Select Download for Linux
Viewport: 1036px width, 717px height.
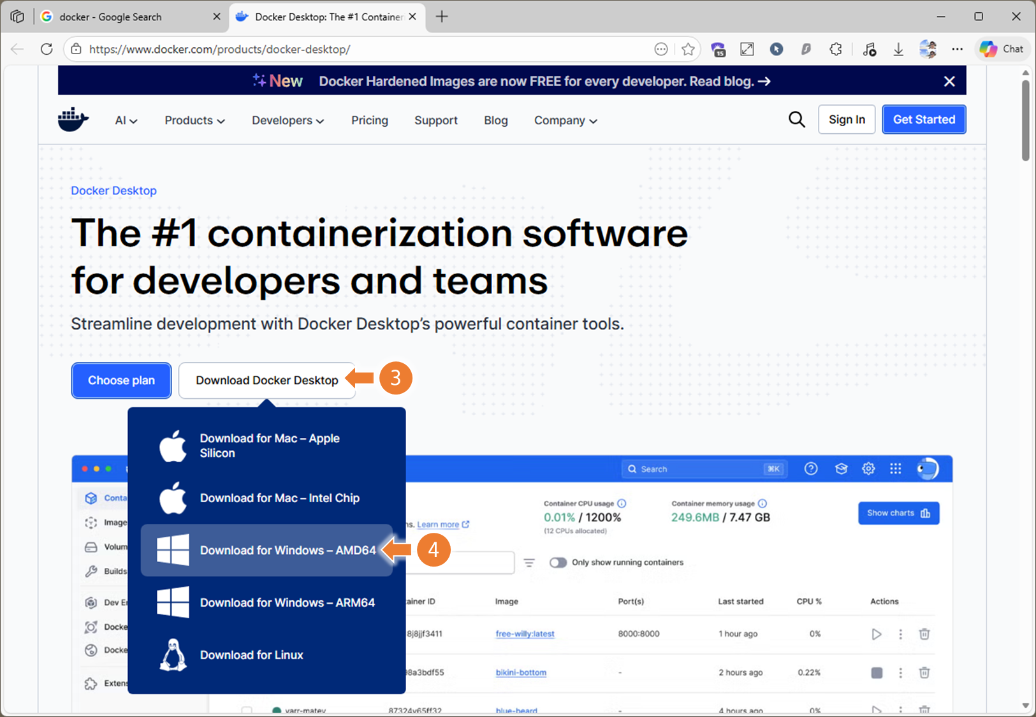266,655
